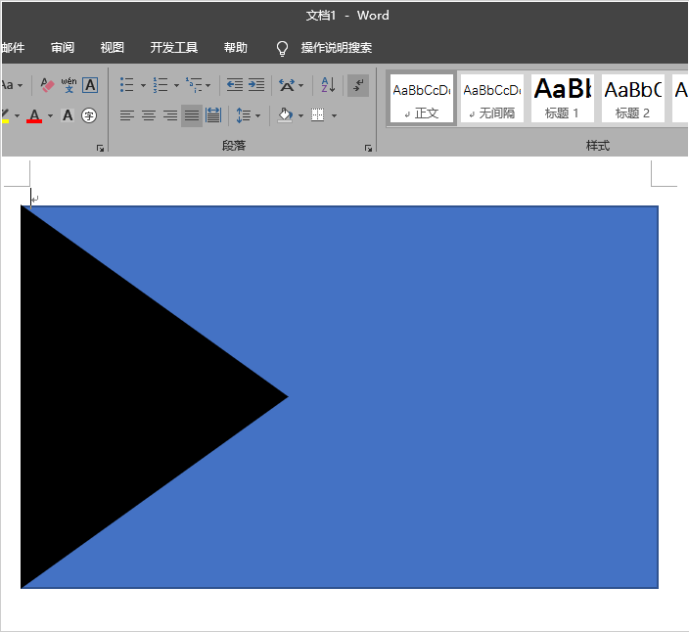The width and height of the screenshot is (689, 632).
Task: Expand the numbering library dropdown
Action: 176,85
